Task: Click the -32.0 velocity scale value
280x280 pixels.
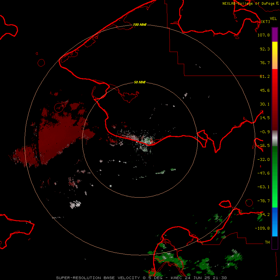Action: point(264,160)
